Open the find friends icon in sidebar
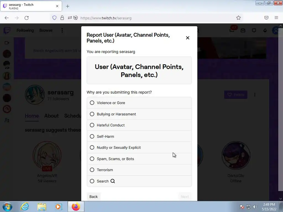 (7, 120)
